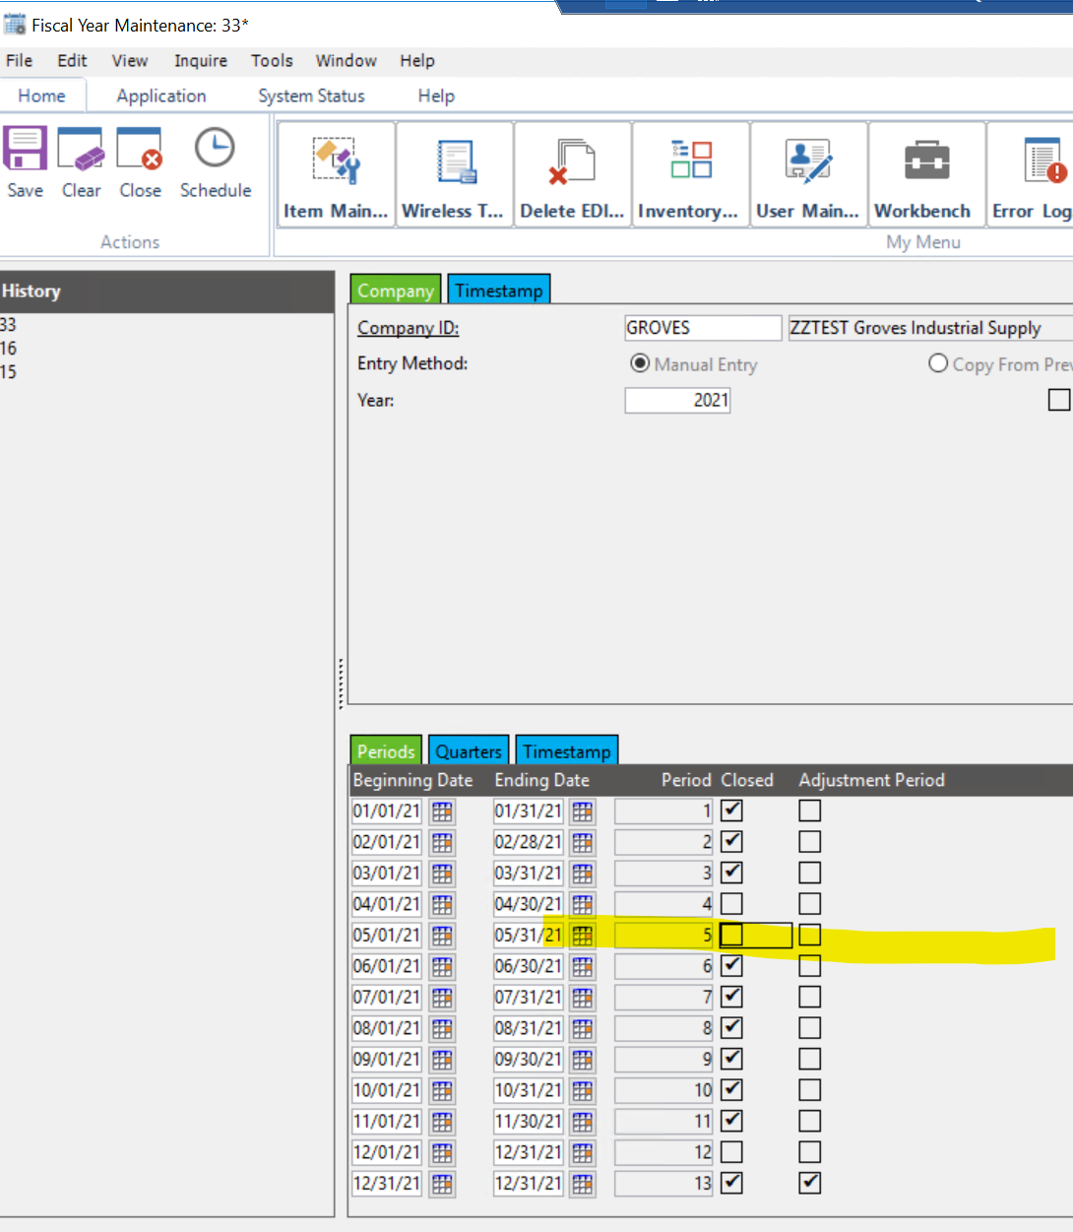Open the Inquire menu
Image resolution: width=1073 pixels, height=1232 pixels.
point(201,61)
